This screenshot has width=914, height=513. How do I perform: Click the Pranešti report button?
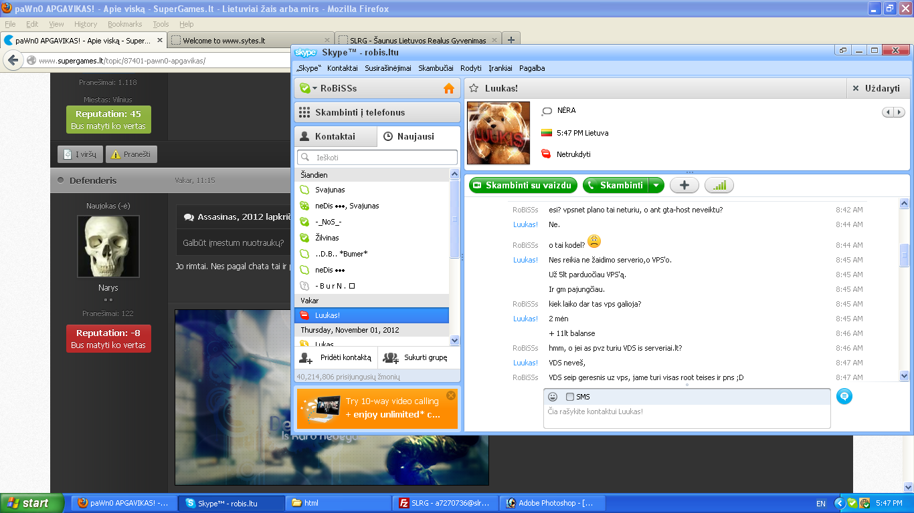click(130, 154)
